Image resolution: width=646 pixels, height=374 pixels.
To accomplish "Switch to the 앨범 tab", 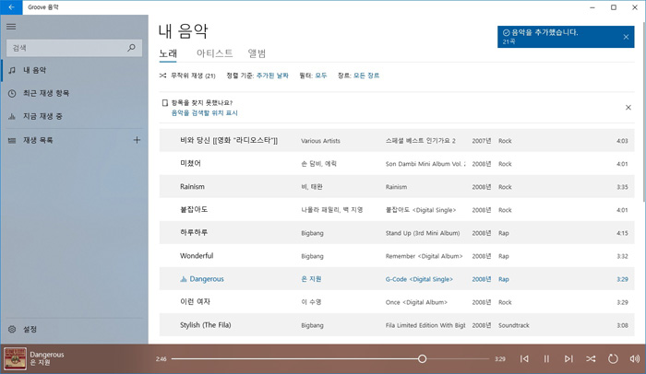I will (x=257, y=53).
